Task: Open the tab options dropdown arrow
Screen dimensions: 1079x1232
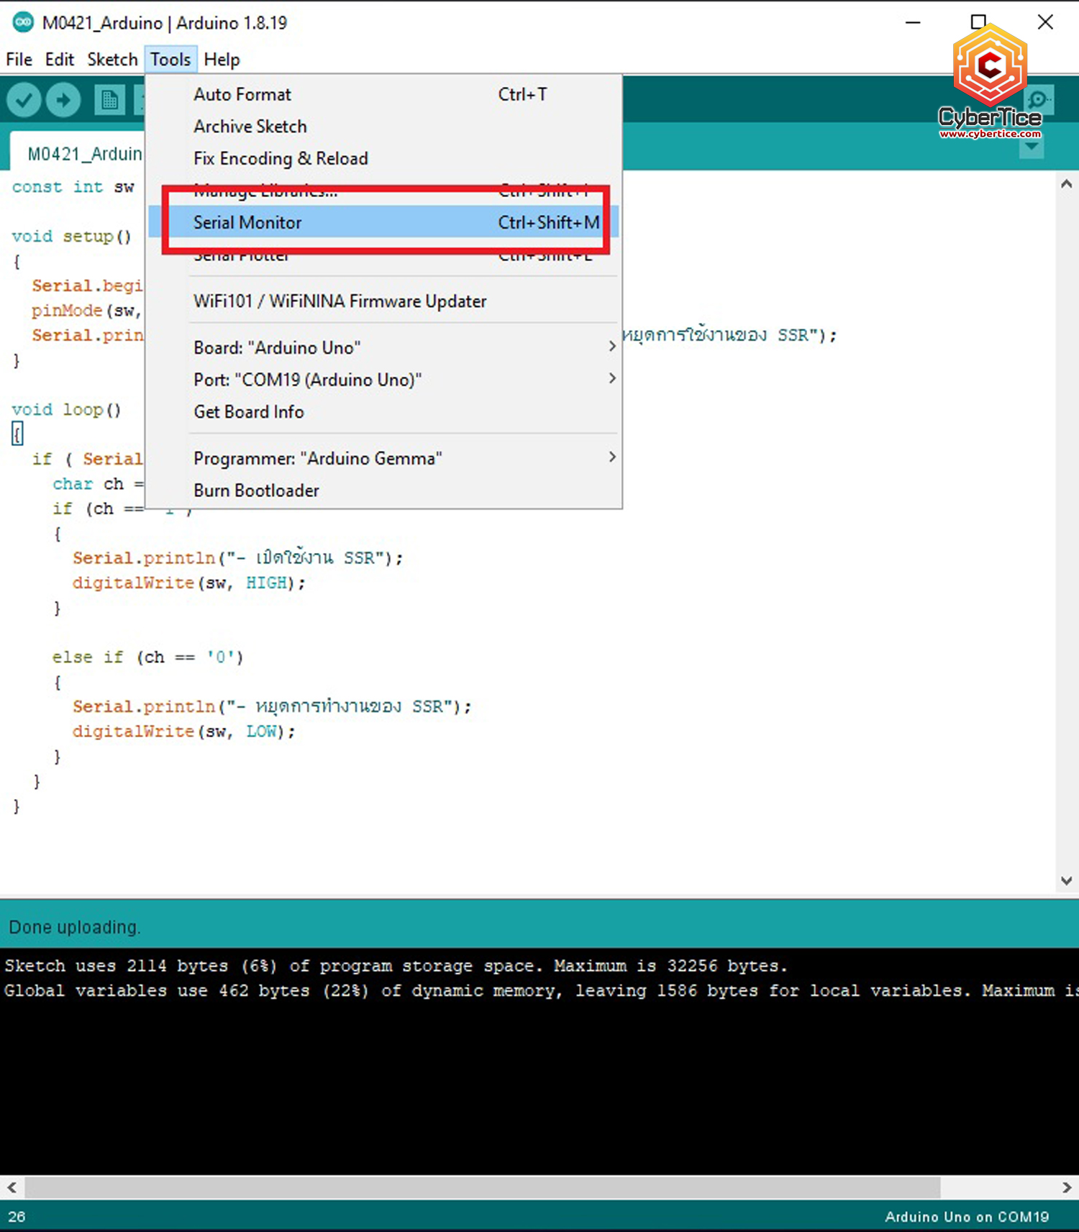Action: click(x=1032, y=147)
